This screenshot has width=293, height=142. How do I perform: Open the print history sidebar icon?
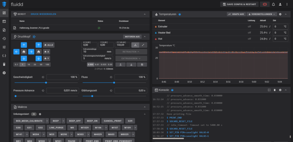(x=4, y=38)
